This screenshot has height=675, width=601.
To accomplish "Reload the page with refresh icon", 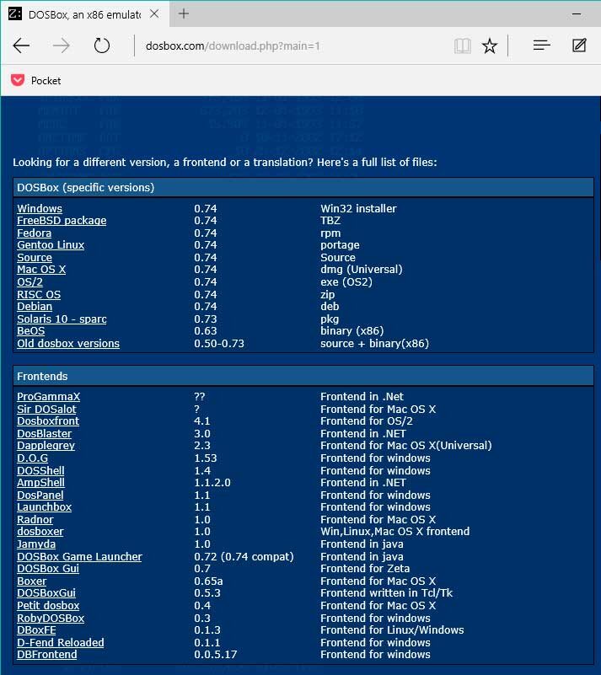I will (x=102, y=46).
